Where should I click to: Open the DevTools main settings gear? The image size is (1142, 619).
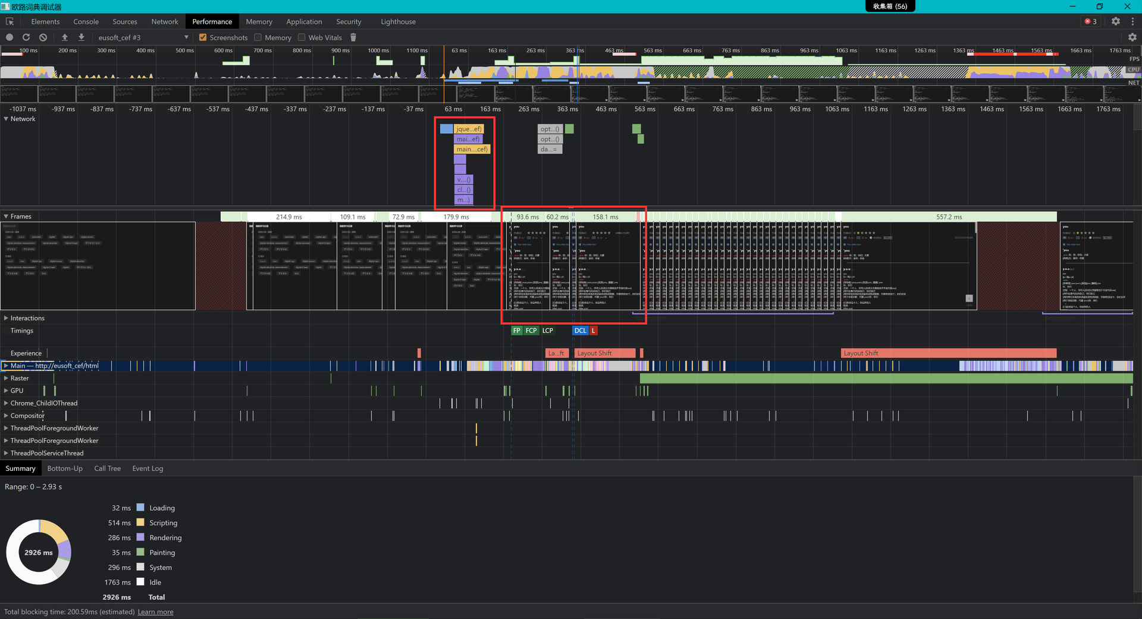click(1116, 21)
